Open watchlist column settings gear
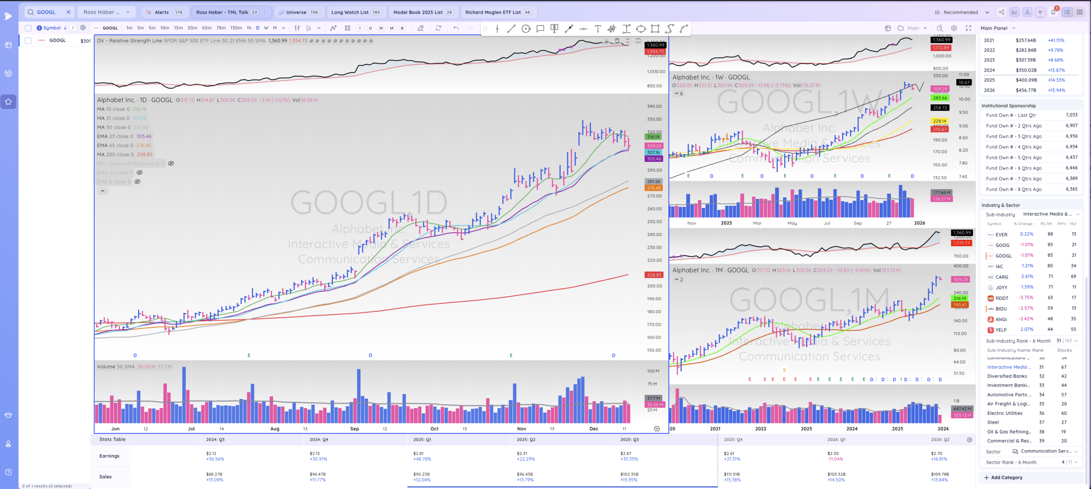 point(83,28)
